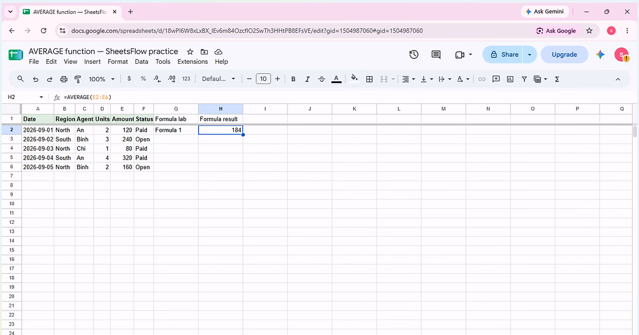Open the File menu

click(34, 62)
